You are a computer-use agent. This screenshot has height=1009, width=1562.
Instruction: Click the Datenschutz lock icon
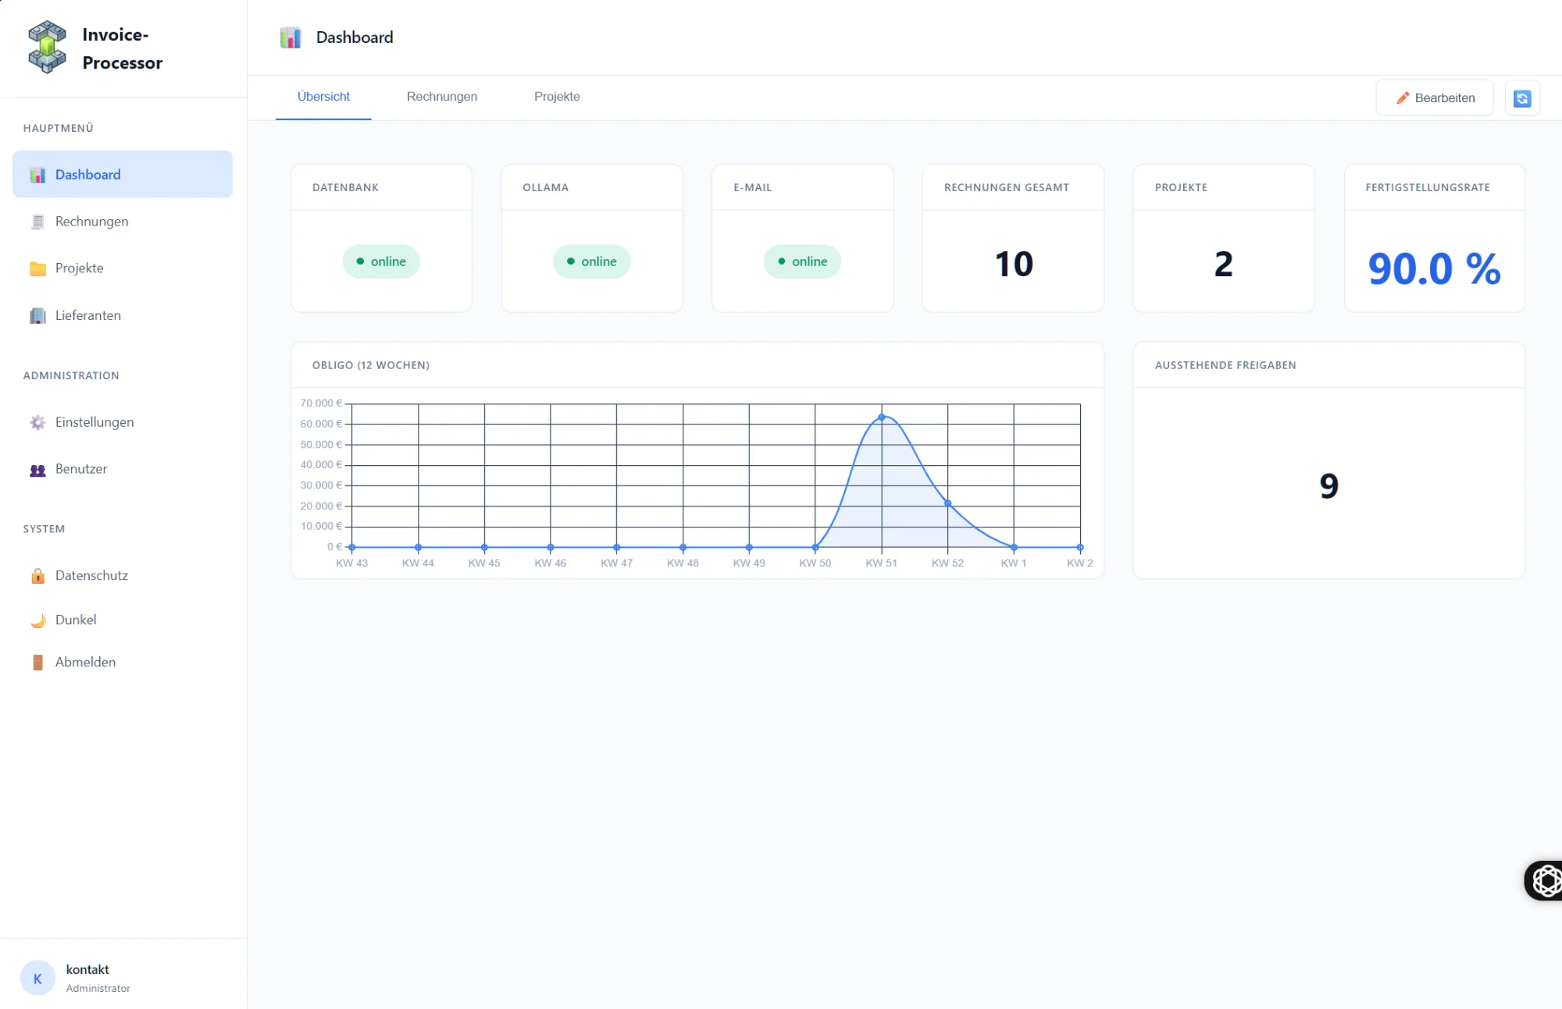[36, 575]
